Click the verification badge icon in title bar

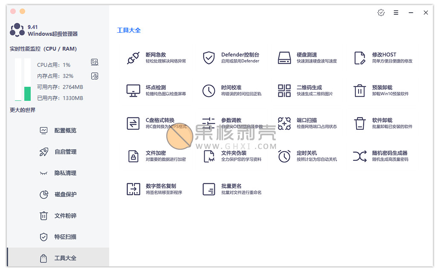pyautogui.click(x=381, y=13)
